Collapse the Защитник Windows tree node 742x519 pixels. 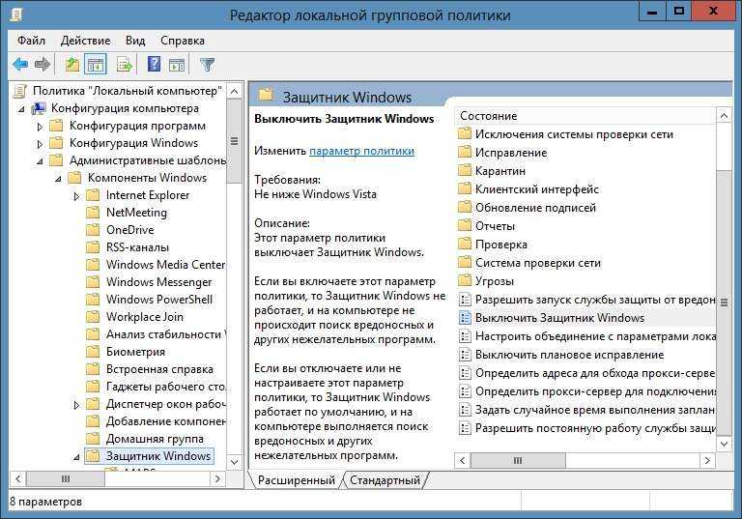(76, 457)
